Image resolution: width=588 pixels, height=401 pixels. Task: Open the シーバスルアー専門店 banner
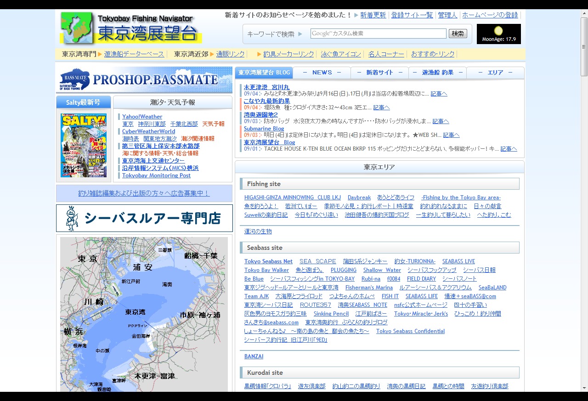tap(144, 218)
